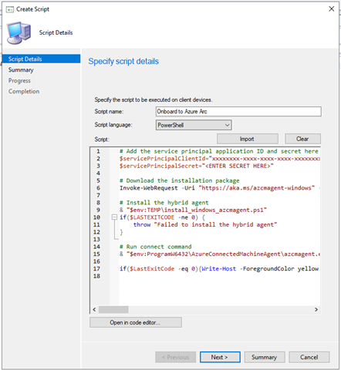This screenshot has height=370, width=341.
Task: Click Open in code editor button
Action: coord(136,322)
